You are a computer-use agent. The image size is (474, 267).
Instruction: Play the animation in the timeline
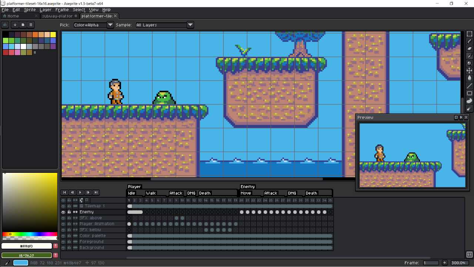coord(80,192)
